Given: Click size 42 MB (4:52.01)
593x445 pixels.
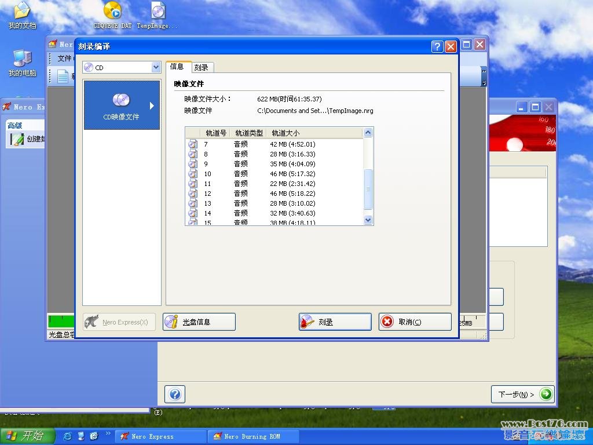Looking at the screenshot, I should click(x=292, y=144).
